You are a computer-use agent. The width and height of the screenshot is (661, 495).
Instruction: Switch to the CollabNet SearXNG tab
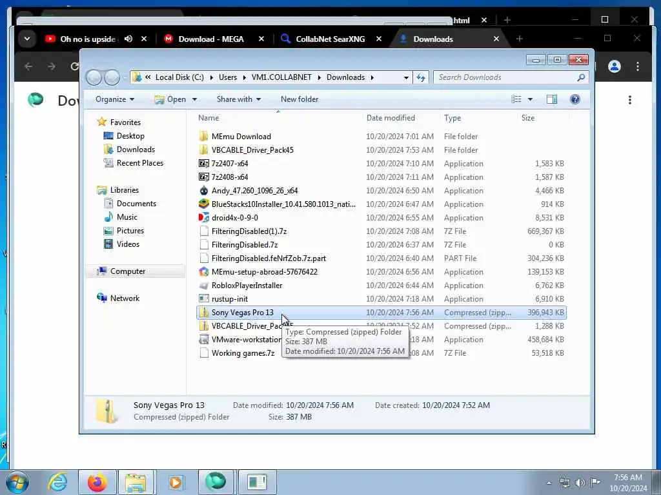tap(330, 39)
